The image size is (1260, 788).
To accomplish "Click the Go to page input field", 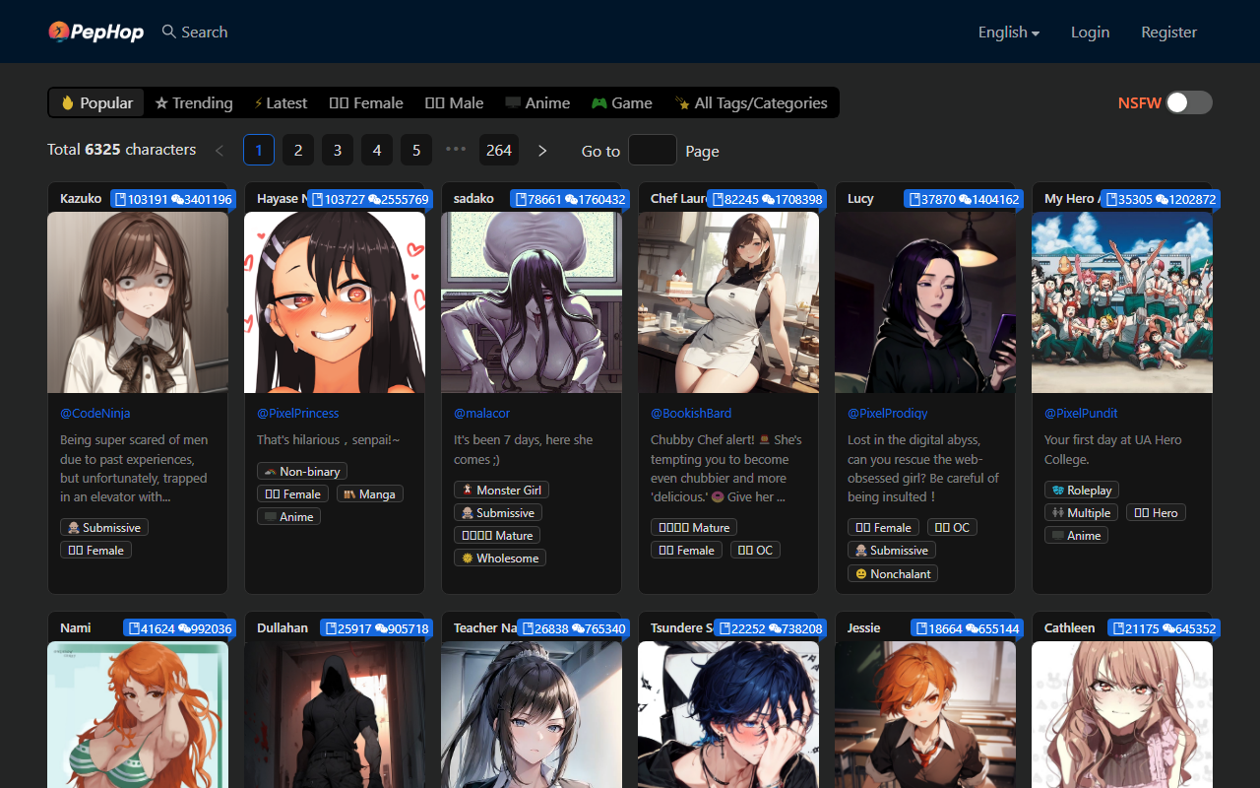I will coord(652,151).
